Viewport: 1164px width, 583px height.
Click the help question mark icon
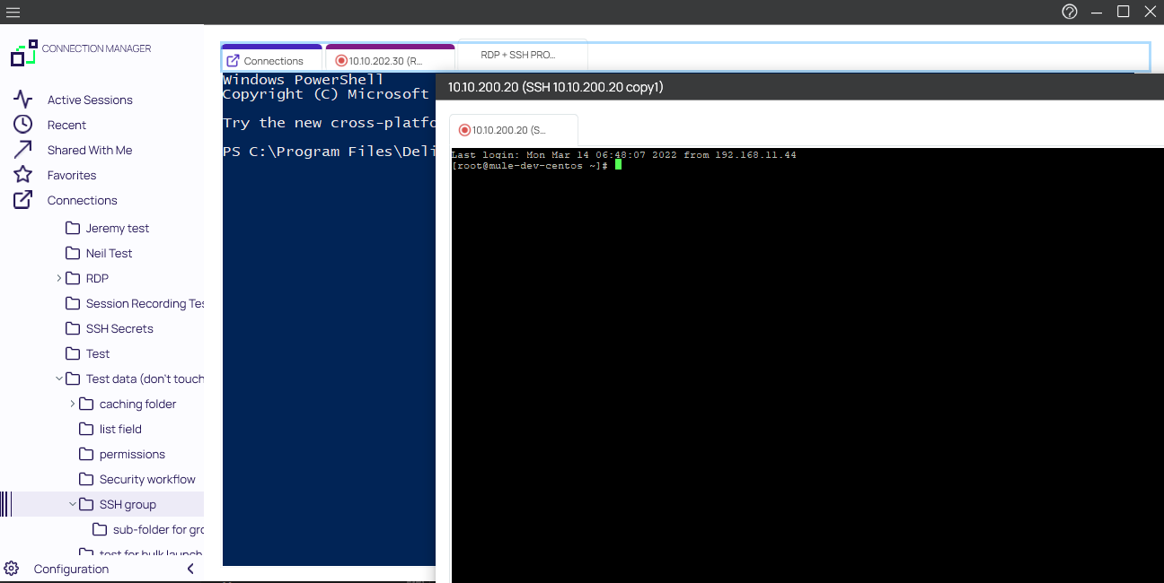click(x=1069, y=12)
